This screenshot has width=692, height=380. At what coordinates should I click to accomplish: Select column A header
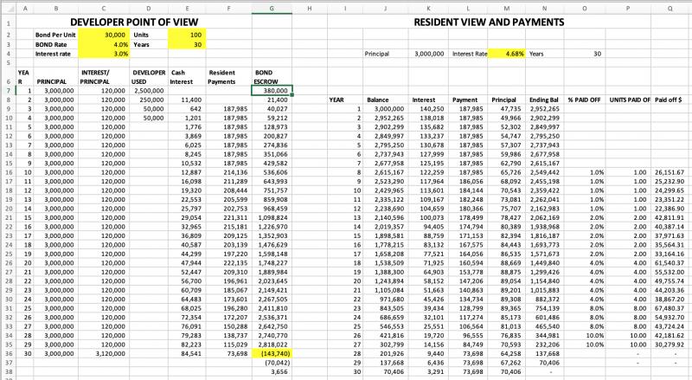pyautogui.click(x=25, y=9)
